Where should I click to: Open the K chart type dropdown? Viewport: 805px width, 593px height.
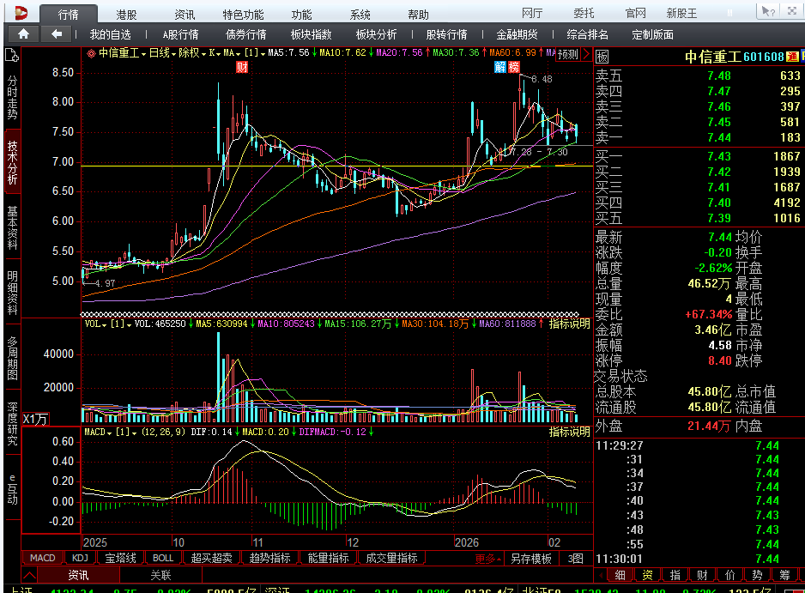[215, 53]
